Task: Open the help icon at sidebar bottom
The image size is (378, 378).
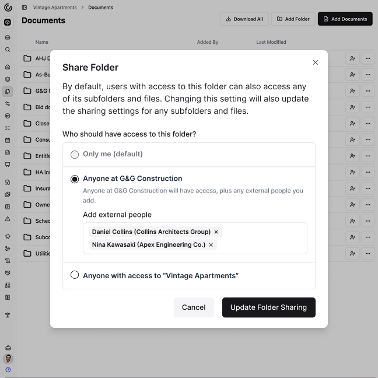Action: coord(8,370)
